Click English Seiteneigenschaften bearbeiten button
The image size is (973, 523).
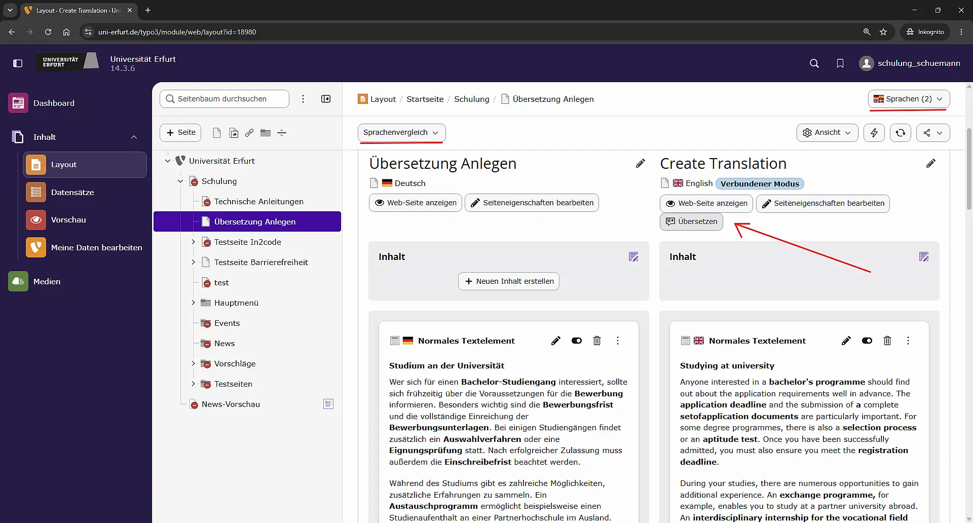(823, 203)
